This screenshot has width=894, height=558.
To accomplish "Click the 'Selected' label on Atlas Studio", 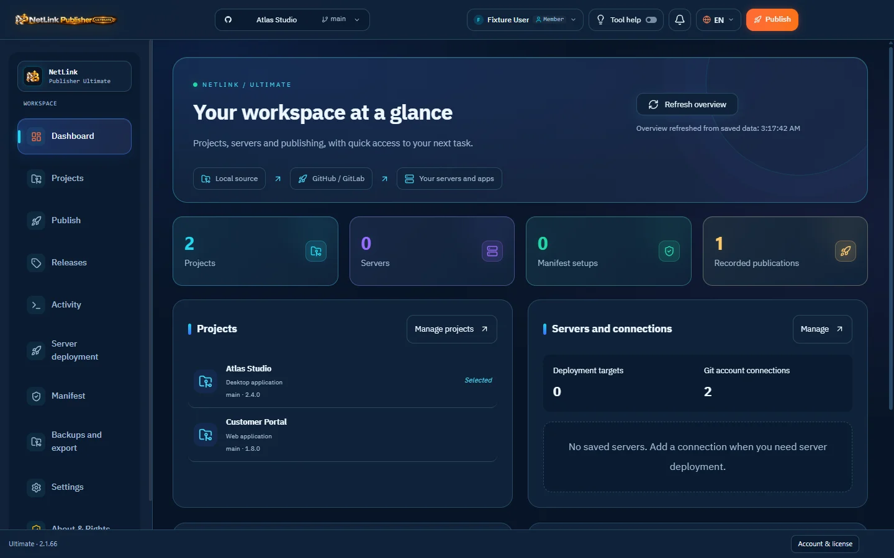I will tap(478, 380).
